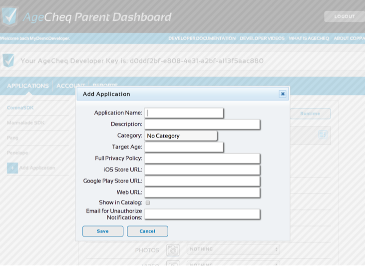
Task: Click into the Full Privacy Policy field
Action: 202,158
